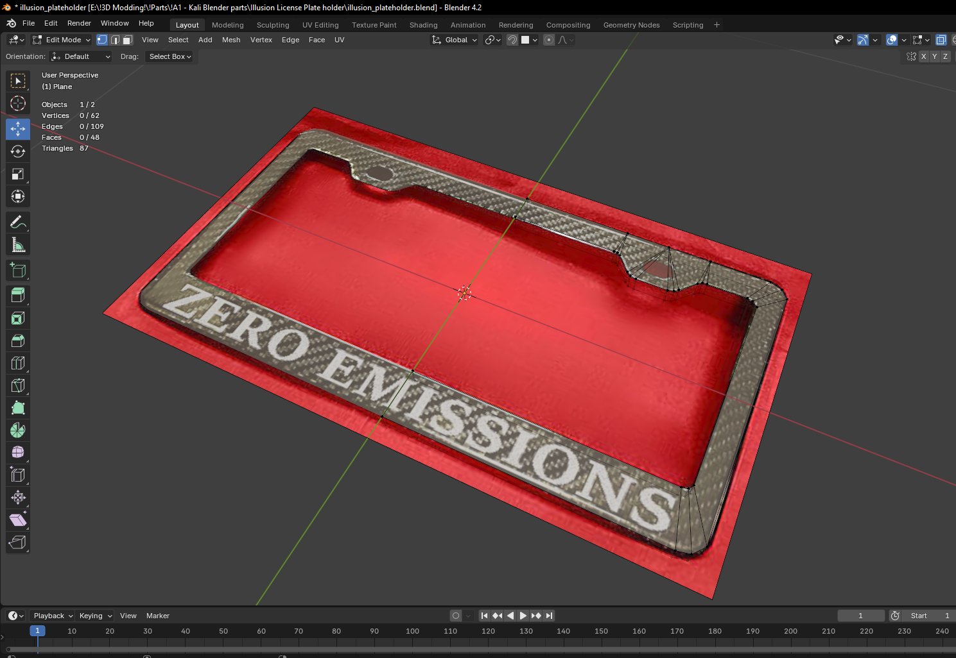The height and width of the screenshot is (658, 956).
Task: Click the use preview range clock icon
Action: (x=895, y=616)
